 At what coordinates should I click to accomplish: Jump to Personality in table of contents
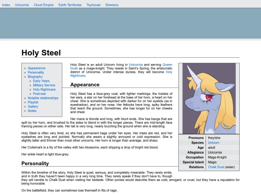click(x=36, y=72)
